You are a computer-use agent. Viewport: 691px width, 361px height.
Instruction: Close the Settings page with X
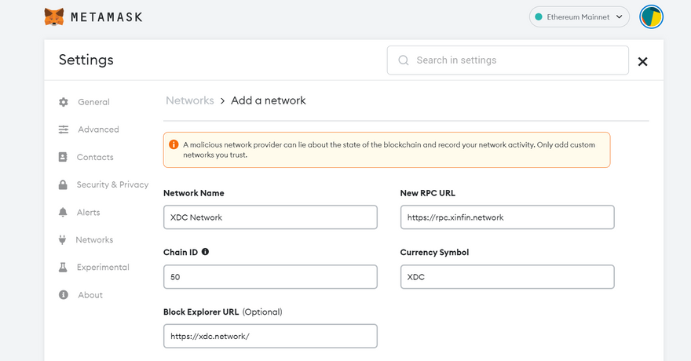coord(642,61)
